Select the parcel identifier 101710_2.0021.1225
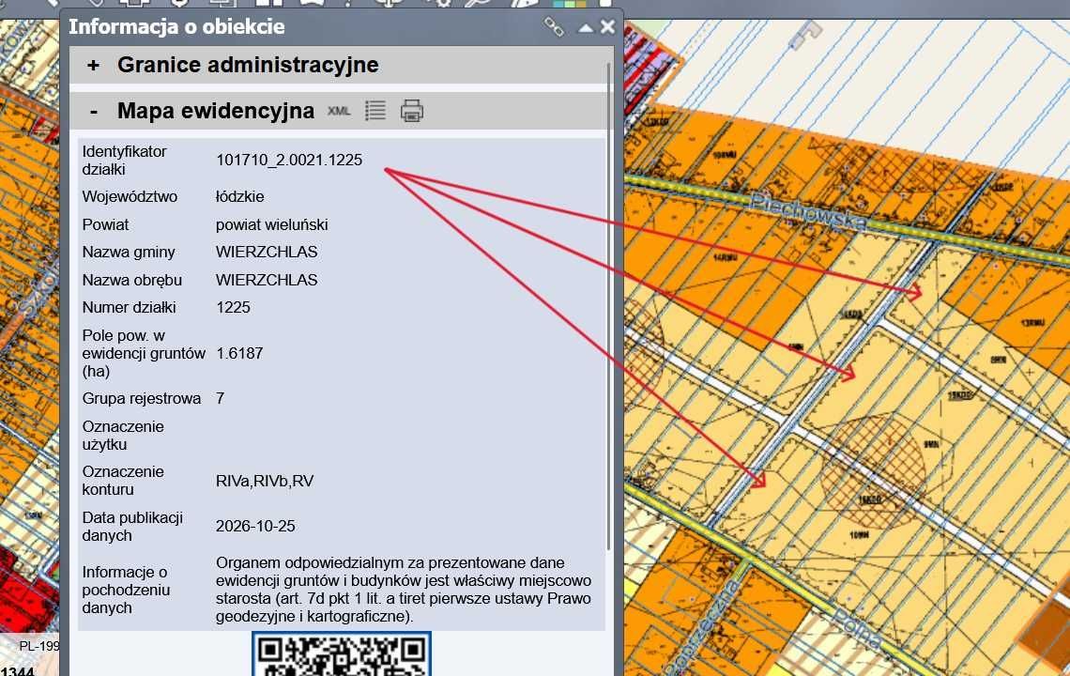1070x676 pixels. tap(289, 160)
